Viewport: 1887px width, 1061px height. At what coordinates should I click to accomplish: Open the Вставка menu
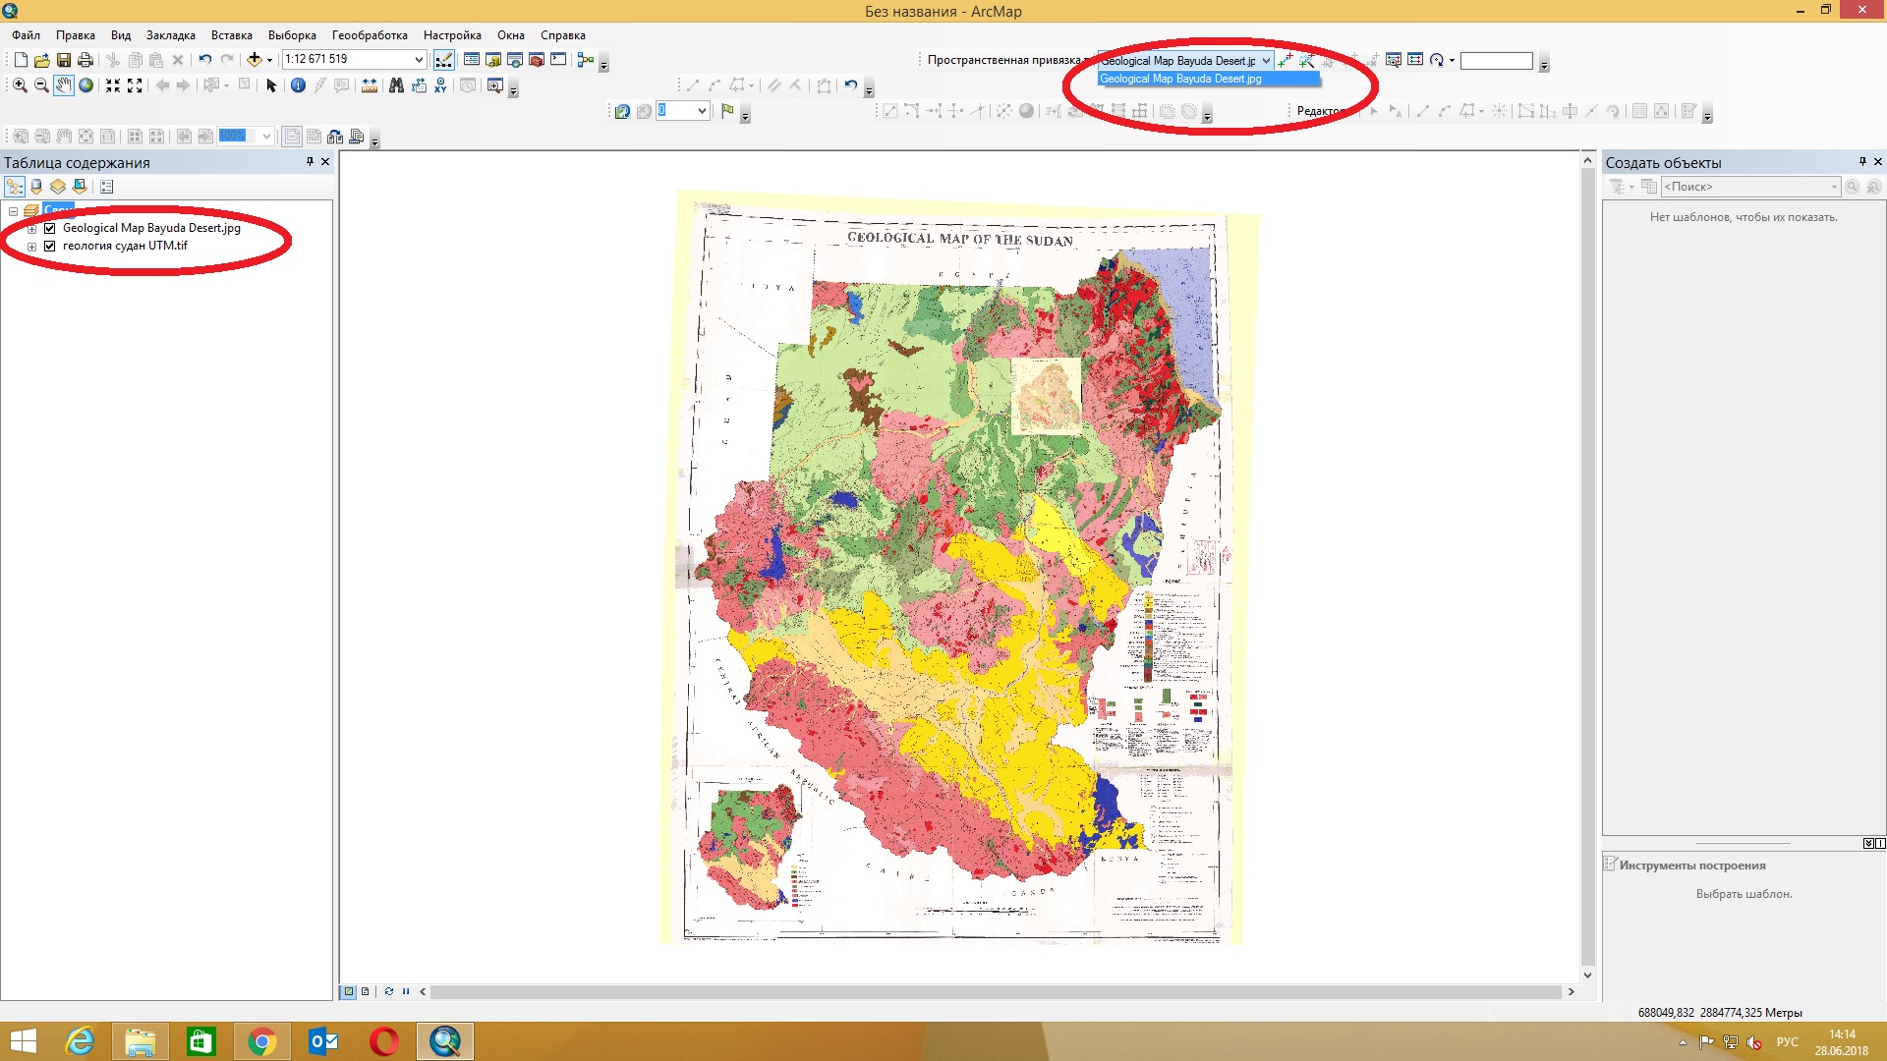231,35
